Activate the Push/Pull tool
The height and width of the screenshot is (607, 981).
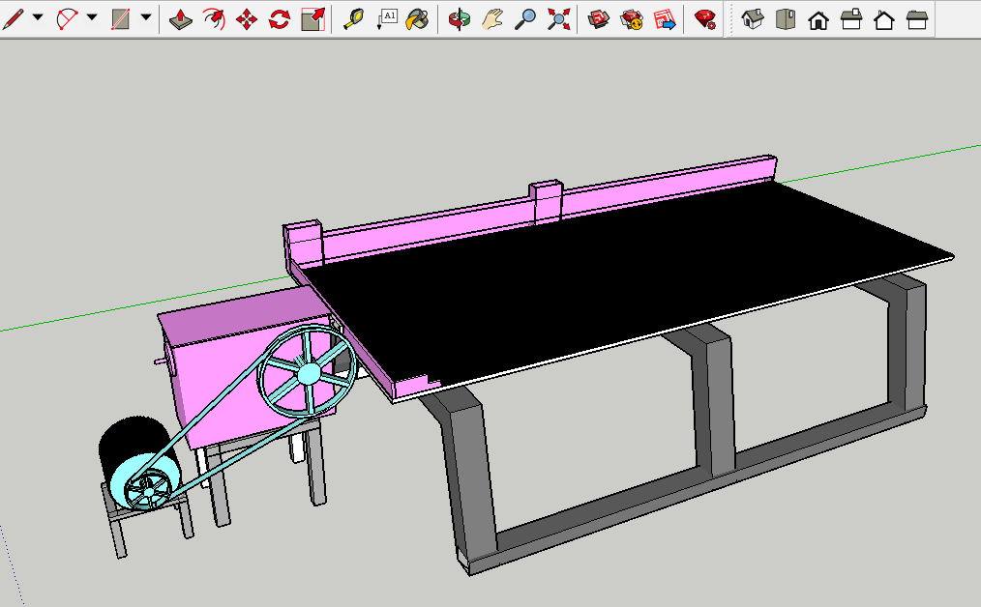180,18
